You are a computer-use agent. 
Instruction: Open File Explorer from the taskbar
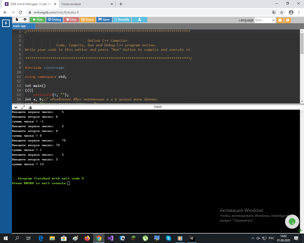[x=52, y=238]
